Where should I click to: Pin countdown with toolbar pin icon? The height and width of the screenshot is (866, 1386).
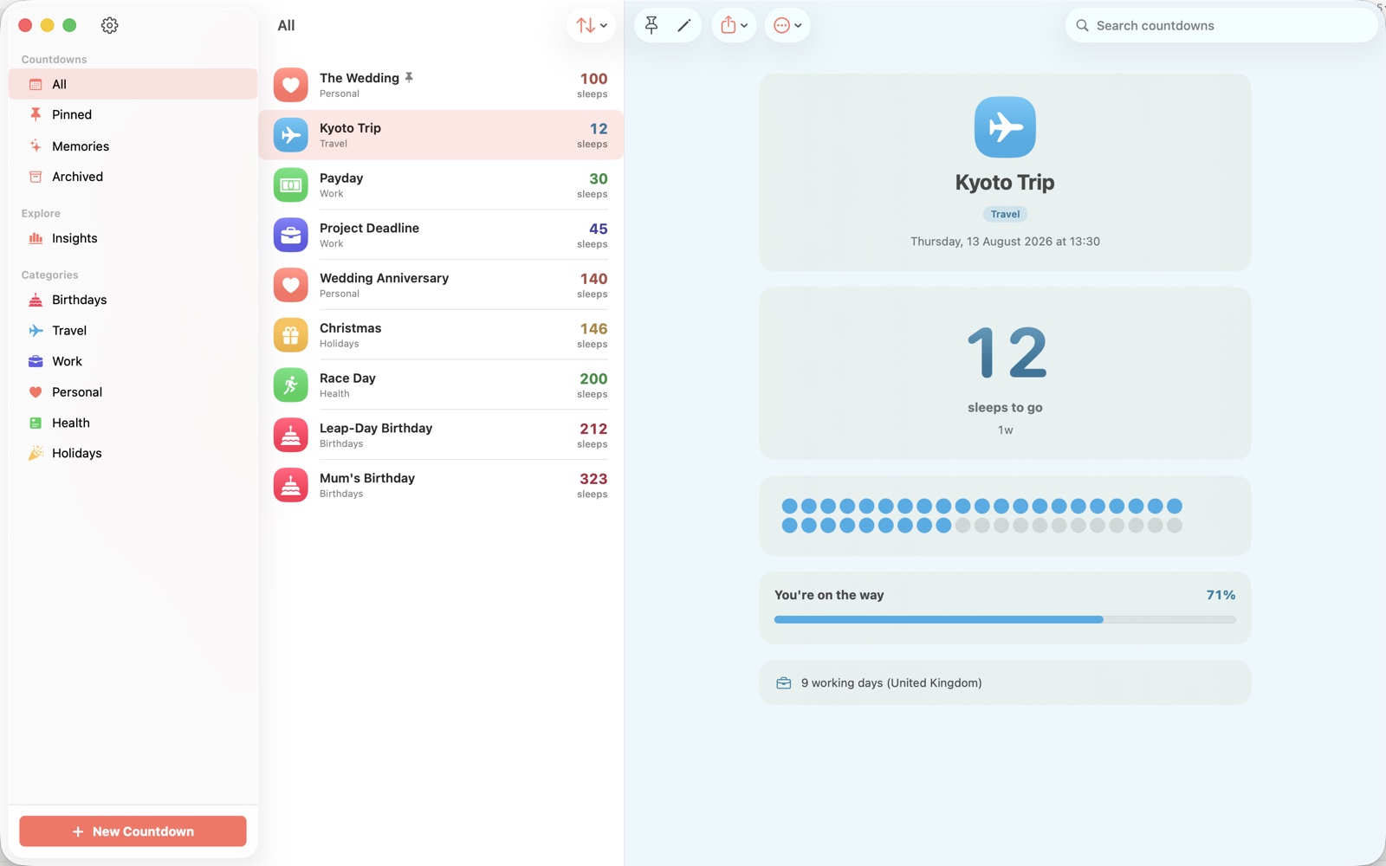pyautogui.click(x=651, y=25)
